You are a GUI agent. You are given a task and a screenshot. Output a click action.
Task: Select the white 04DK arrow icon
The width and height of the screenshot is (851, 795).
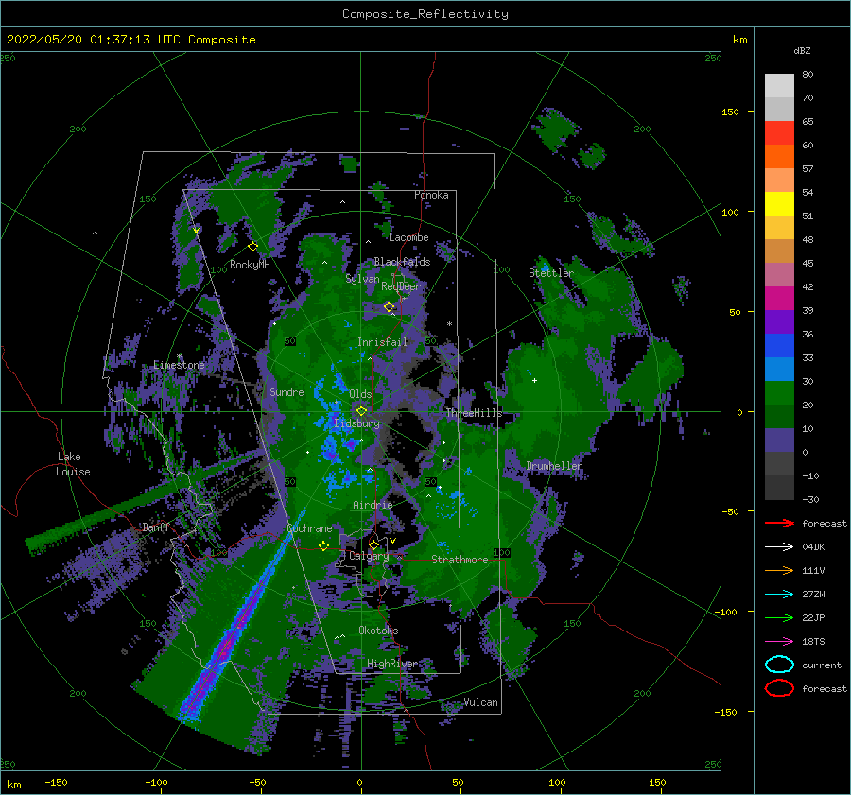(x=779, y=547)
